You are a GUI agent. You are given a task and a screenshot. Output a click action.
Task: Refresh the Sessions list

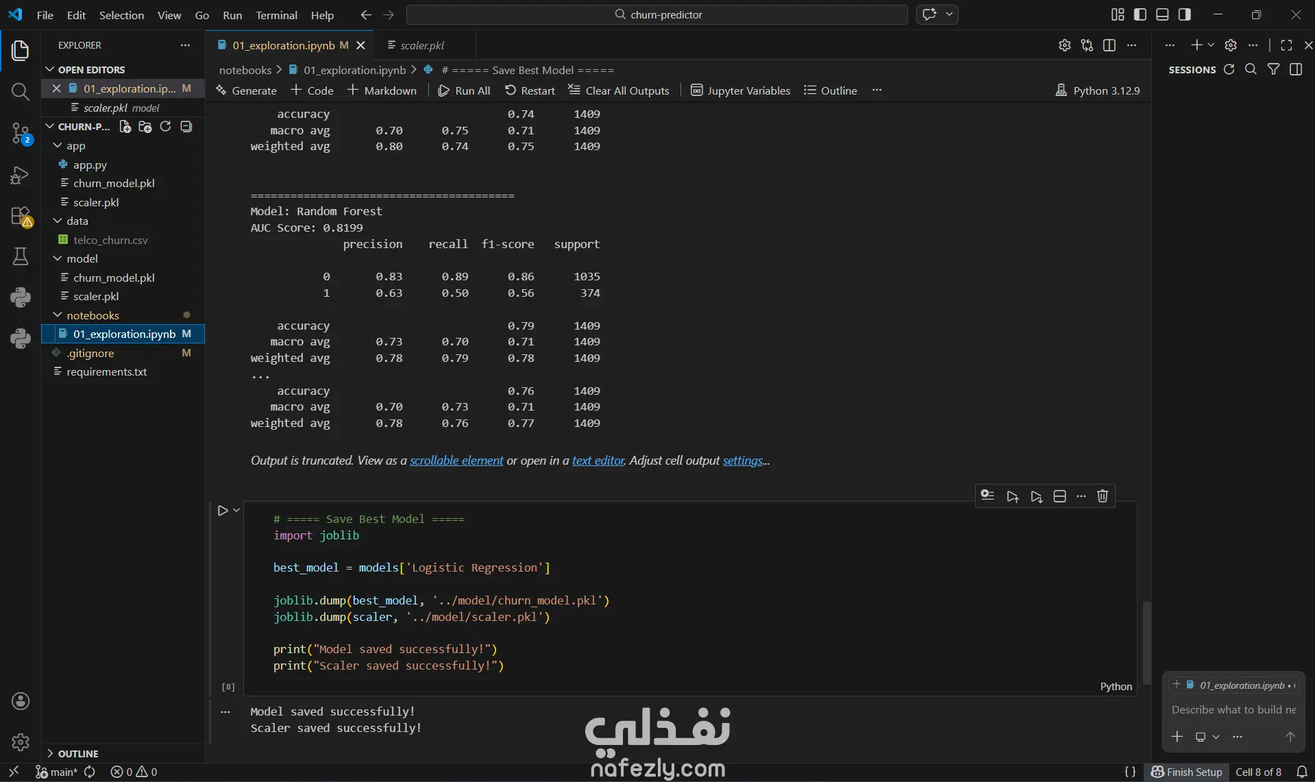[x=1229, y=69]
